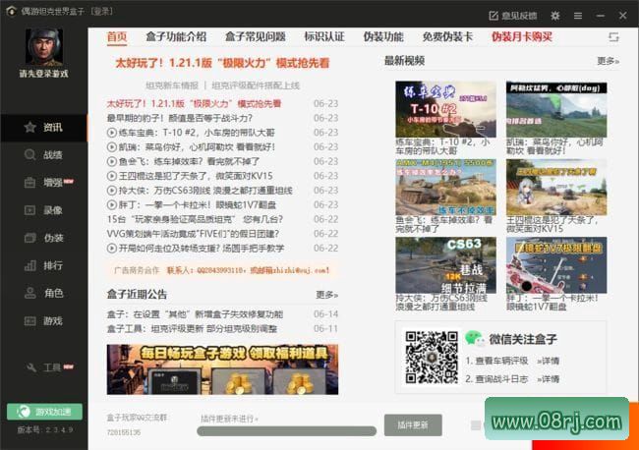Switch to the 盒子功能介绍 tab
The width and height of the screenshot is (639, 450).
[x=176, y=37]
